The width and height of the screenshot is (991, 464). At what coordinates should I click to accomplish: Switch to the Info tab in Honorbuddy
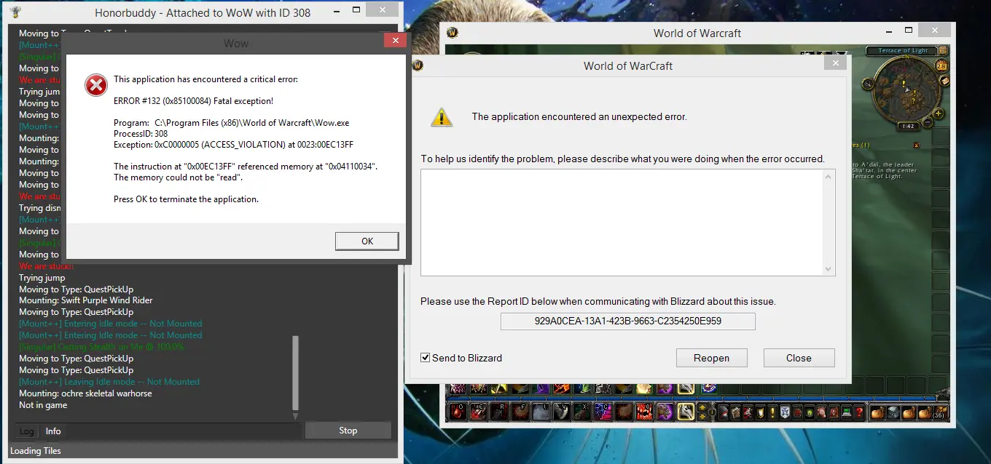tap(53, 431)
